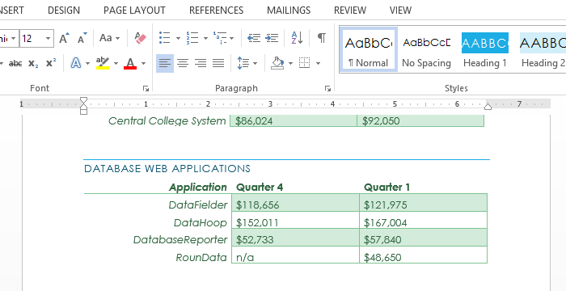The width and height of the screenshot is (566, 291).
Task: Open numbering library dropdown arrow
Action: coord(205,38)
